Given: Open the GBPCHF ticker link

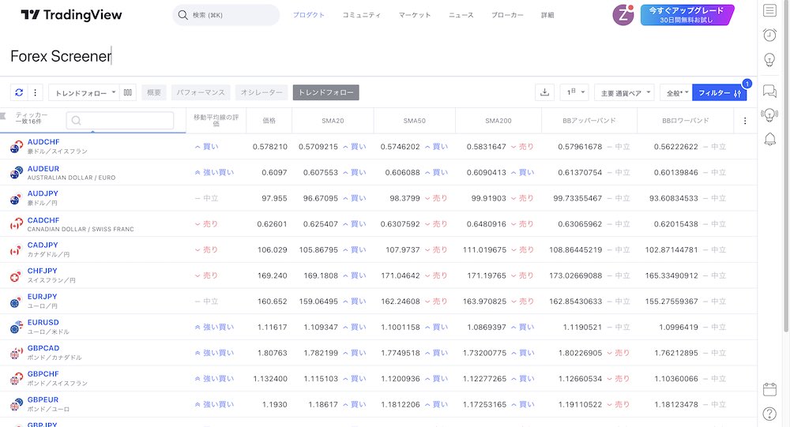Looking at the screenshot, I should [43, 373].
